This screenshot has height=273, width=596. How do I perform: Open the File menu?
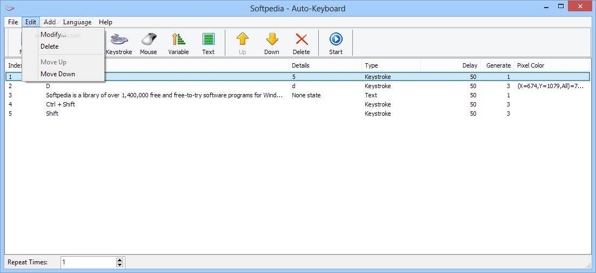click(x=13, y=22)
